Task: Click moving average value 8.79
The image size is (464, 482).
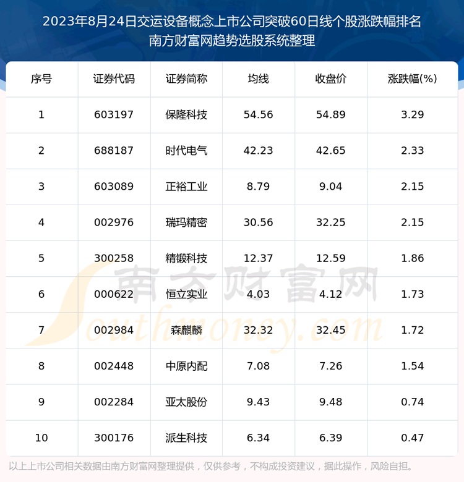Action: click(258, 187)
